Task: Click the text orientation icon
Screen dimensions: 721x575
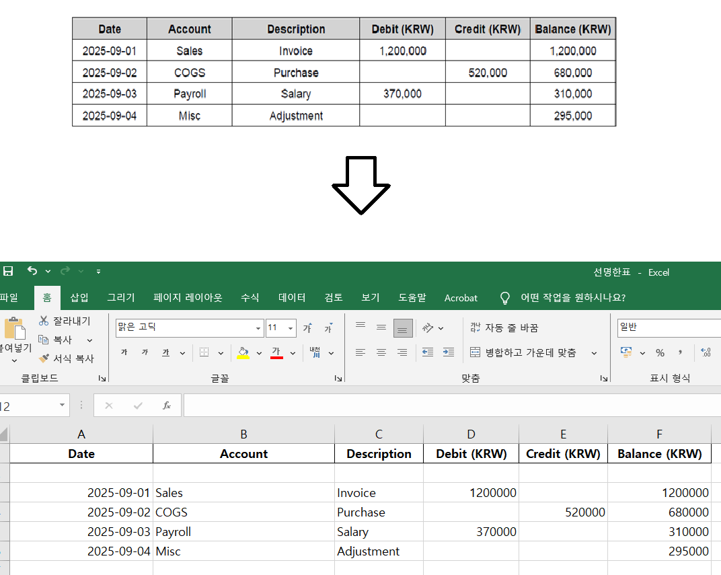Action: click(428, 328)
